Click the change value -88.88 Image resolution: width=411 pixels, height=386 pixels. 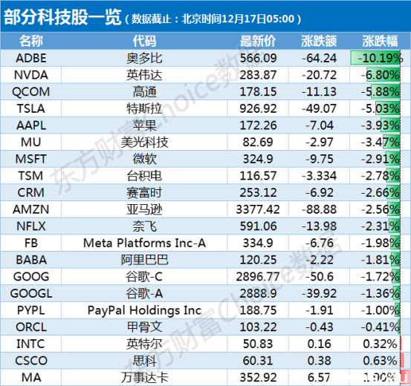(x=319, y=209)
